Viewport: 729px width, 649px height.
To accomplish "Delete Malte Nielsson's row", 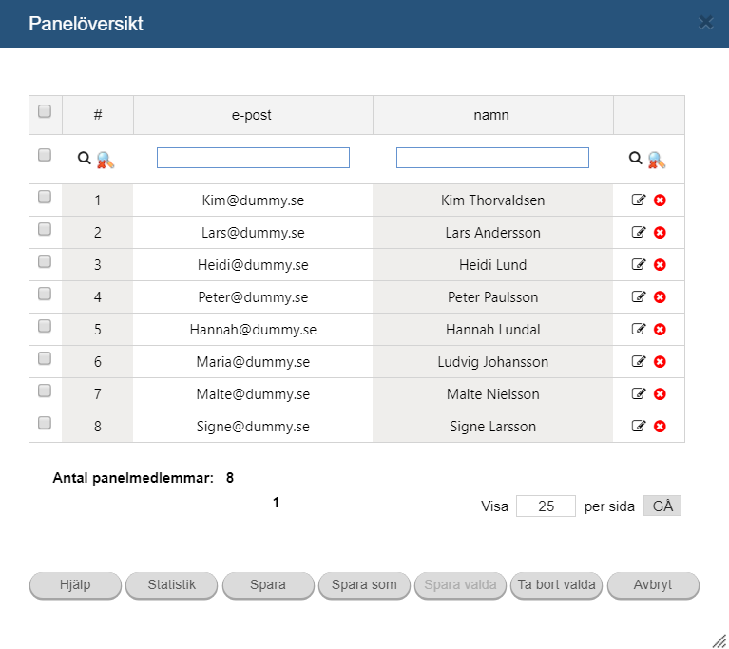I will [x=660, y=393].
